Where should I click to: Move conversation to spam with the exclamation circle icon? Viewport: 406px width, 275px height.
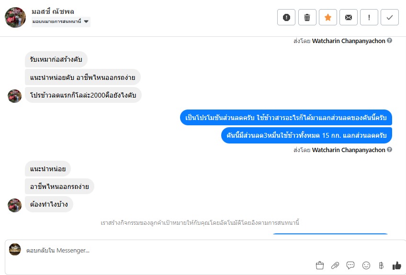click(286, 17)
